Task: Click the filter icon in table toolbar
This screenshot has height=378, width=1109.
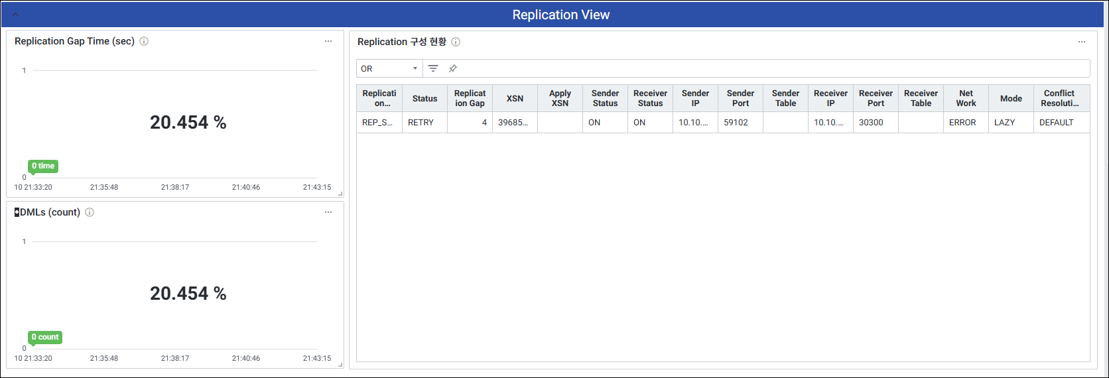Action: coord(433,68)
